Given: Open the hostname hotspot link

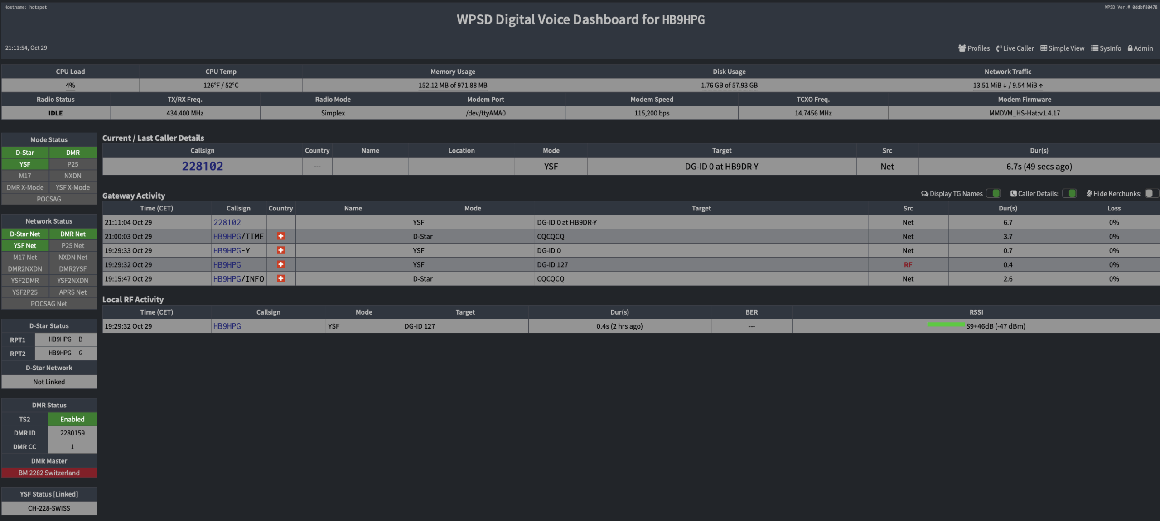Looking at the screenshot, I should point(25,7).
